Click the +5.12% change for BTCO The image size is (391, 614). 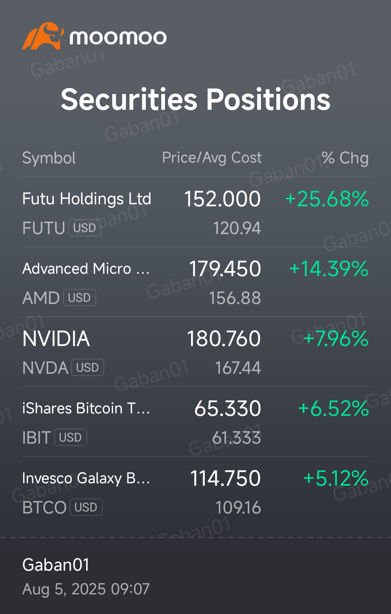[x=336, y=478]
